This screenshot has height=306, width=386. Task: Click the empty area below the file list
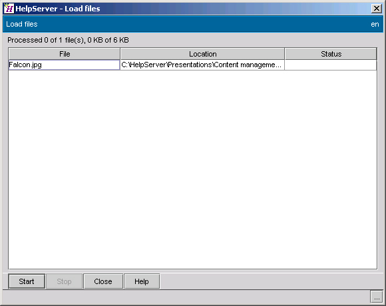tap(192, 170)
